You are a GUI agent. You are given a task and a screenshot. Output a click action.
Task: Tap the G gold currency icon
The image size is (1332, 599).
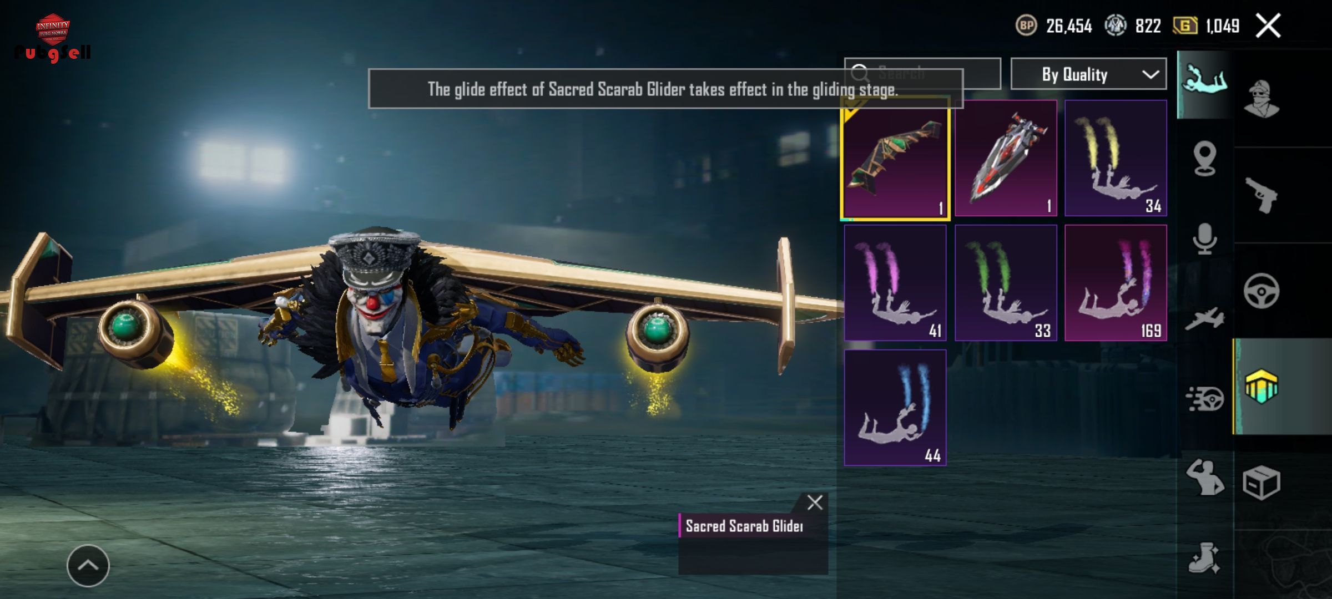(x=1184, y=26)
